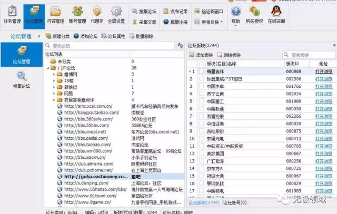Open the 帮助 help menu
The image size is (337, 214).
pos(236,16)
